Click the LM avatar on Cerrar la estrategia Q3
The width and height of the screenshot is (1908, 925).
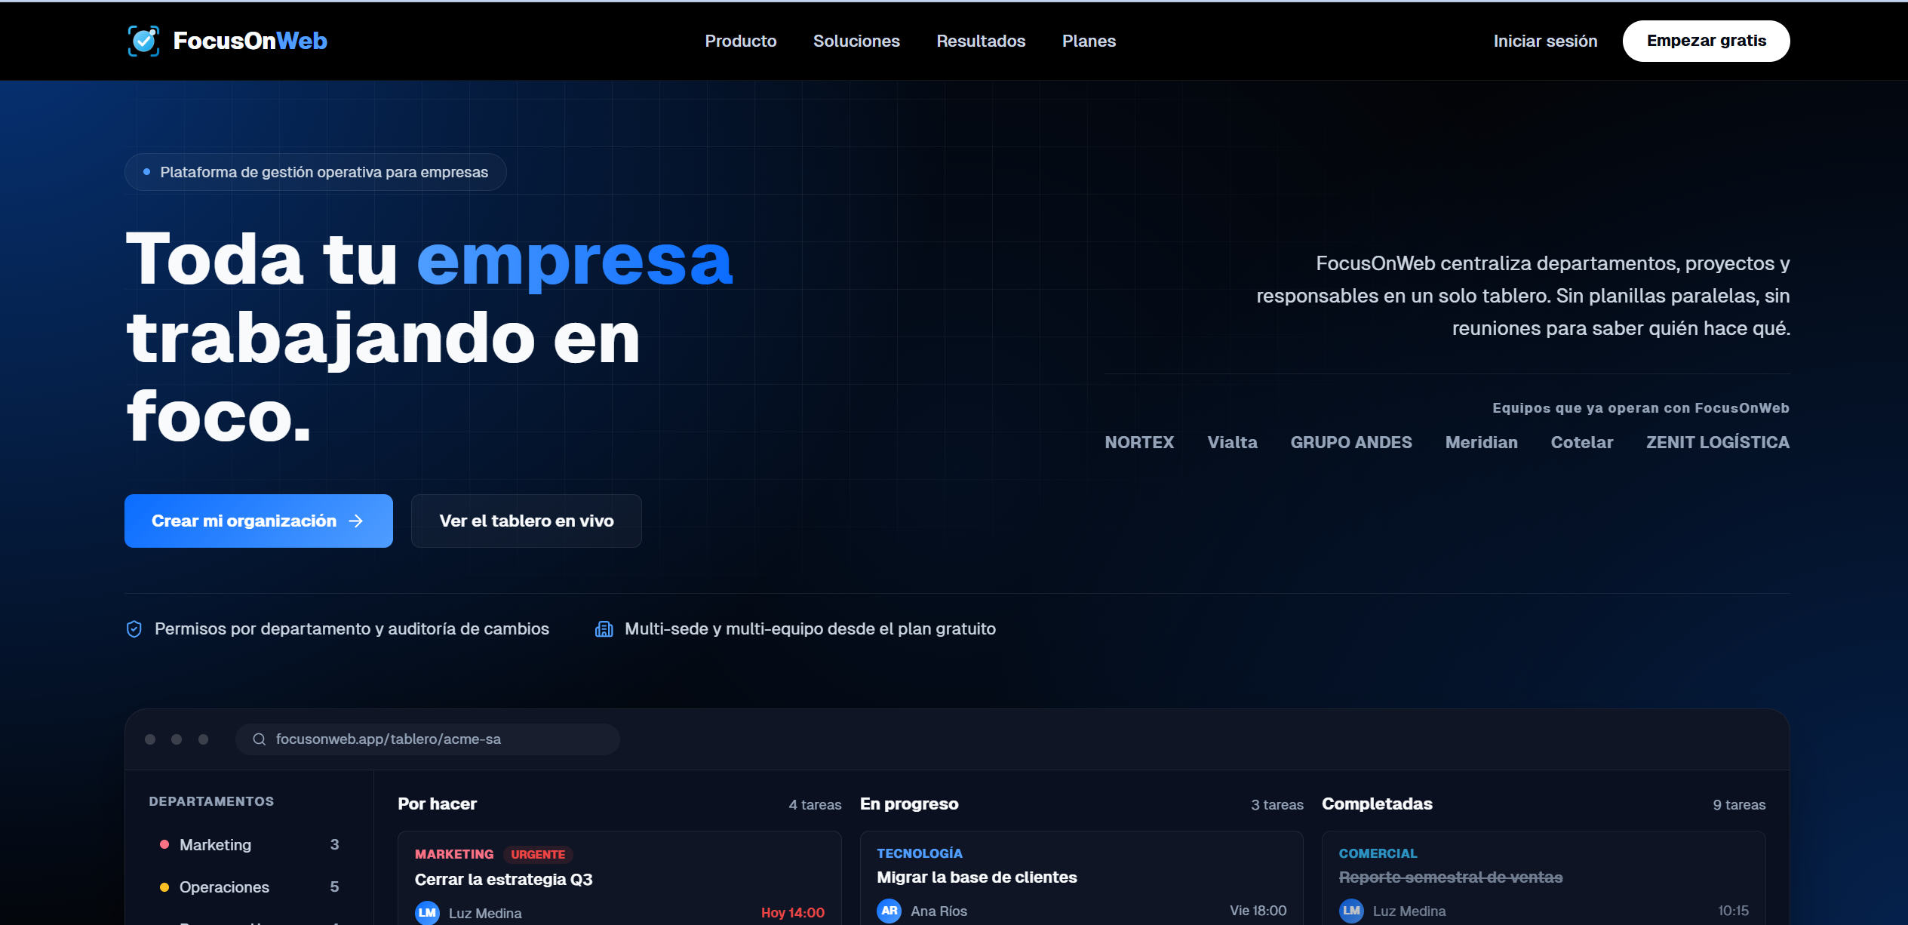[427, 913]
